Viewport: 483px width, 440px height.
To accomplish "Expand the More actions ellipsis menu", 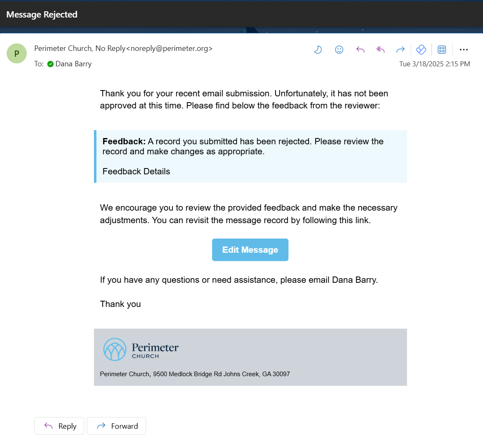I will coord(463,50).
